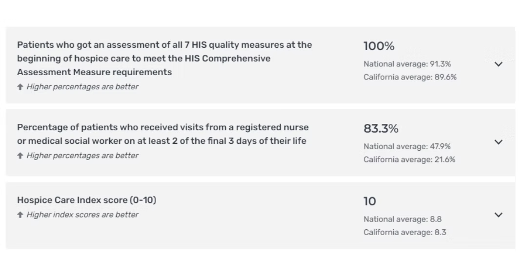Click the 83.3% result value
Screen dimensions: 527x279
(381, 129)
